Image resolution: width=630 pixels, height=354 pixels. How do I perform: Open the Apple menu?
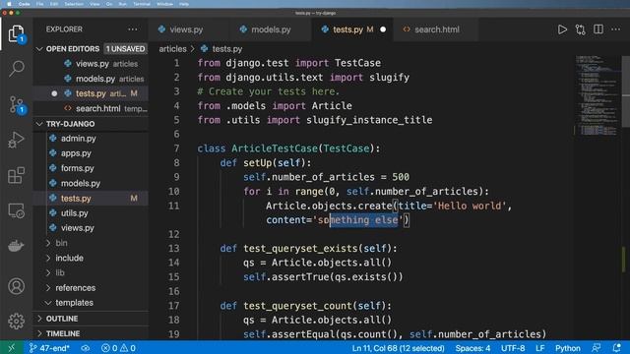click(9, 4)
